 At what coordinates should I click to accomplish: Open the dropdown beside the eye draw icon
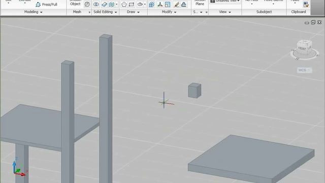(145, 5)
